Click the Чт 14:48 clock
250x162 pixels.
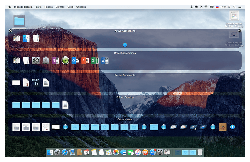point(225,7)
